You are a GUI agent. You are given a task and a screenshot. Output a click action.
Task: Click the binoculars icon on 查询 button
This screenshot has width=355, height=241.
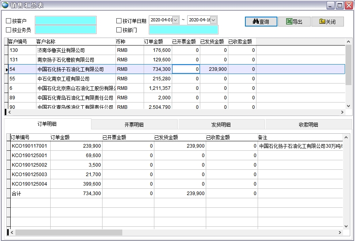click(256, 22)
